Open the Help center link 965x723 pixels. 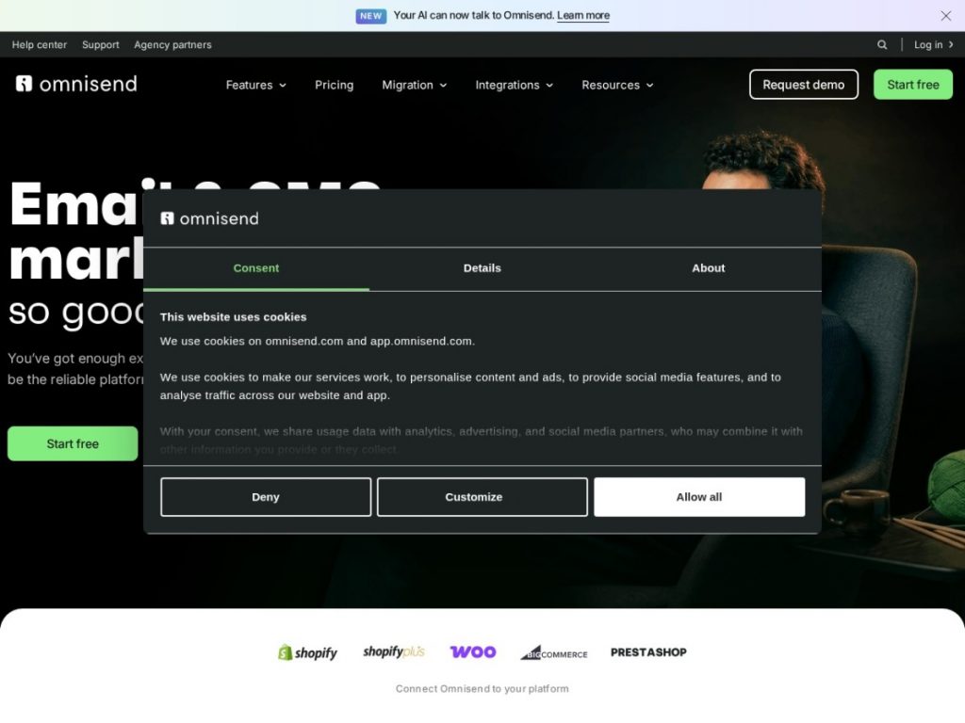pyautogui.click(x=40, y=45)
